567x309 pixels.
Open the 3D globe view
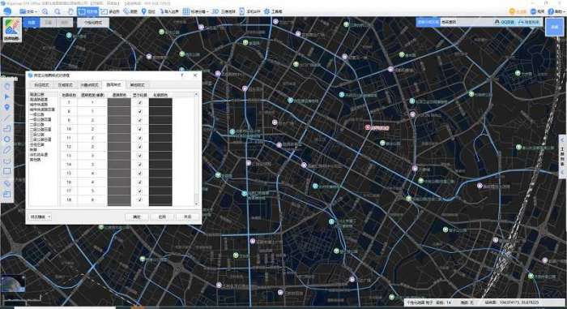point(224,11)
